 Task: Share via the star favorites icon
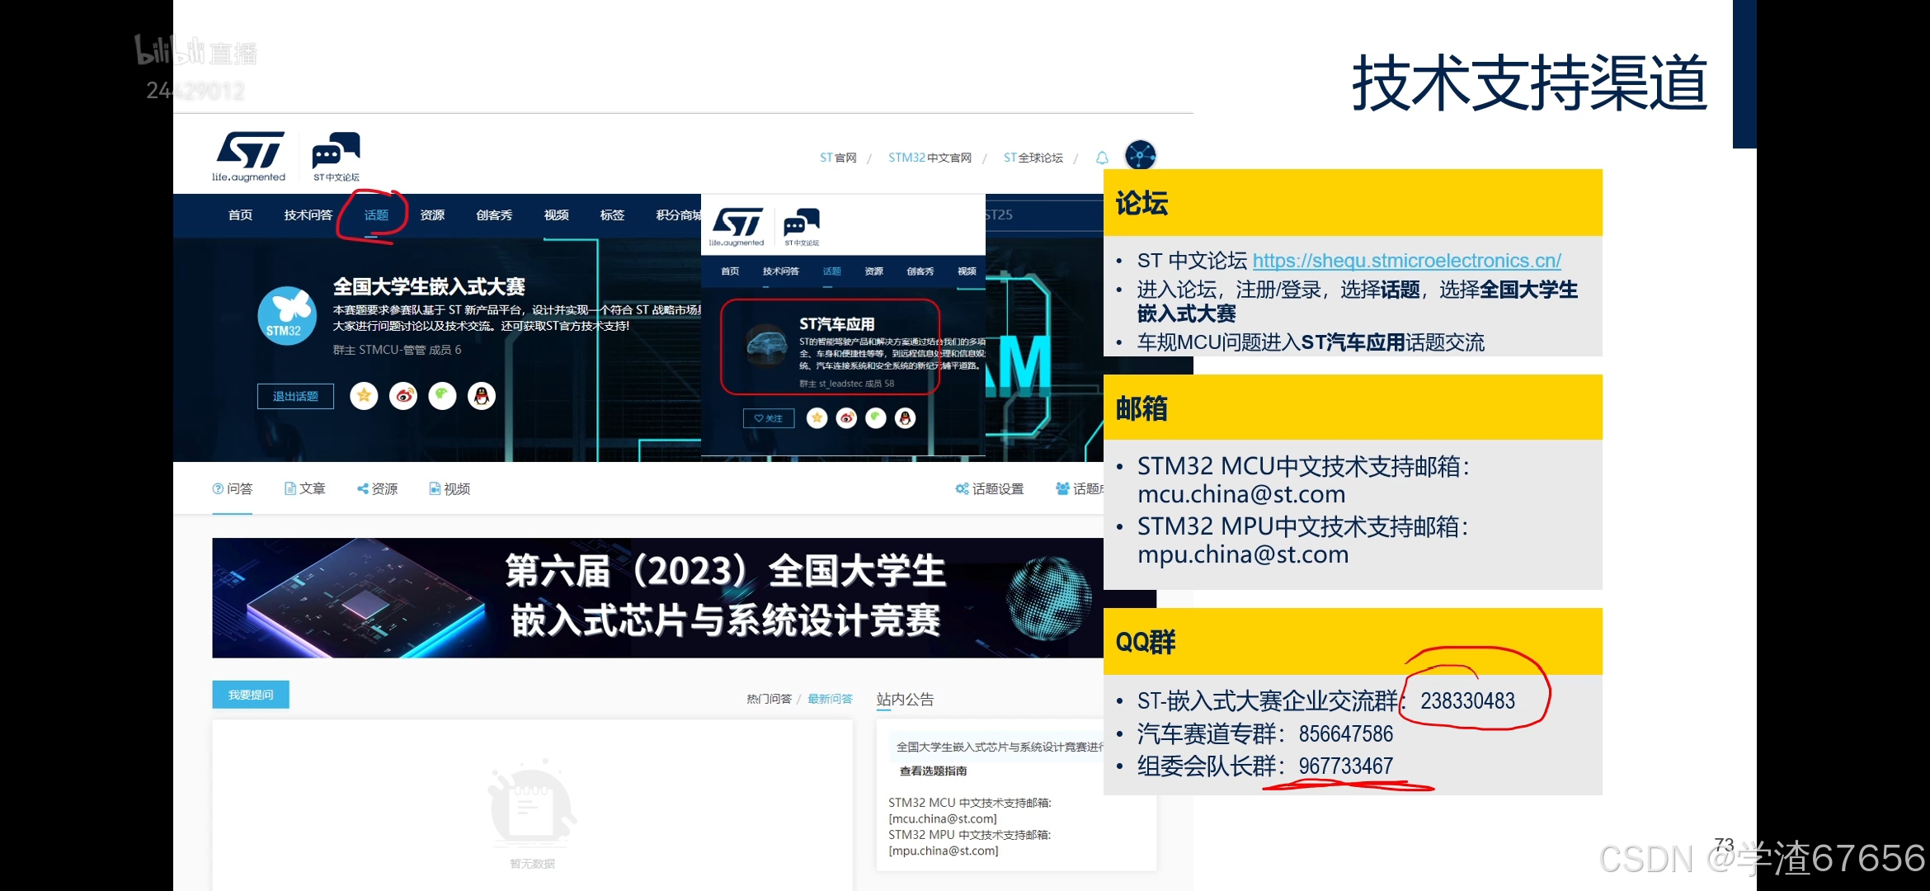coord(364,396)
